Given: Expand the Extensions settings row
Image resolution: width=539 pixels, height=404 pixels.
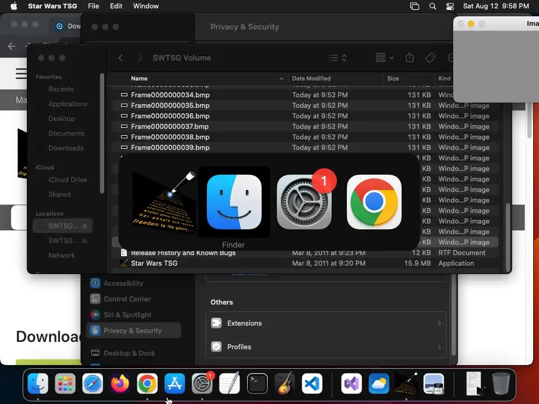Looking at the screenshot, I should coord(326,324).
